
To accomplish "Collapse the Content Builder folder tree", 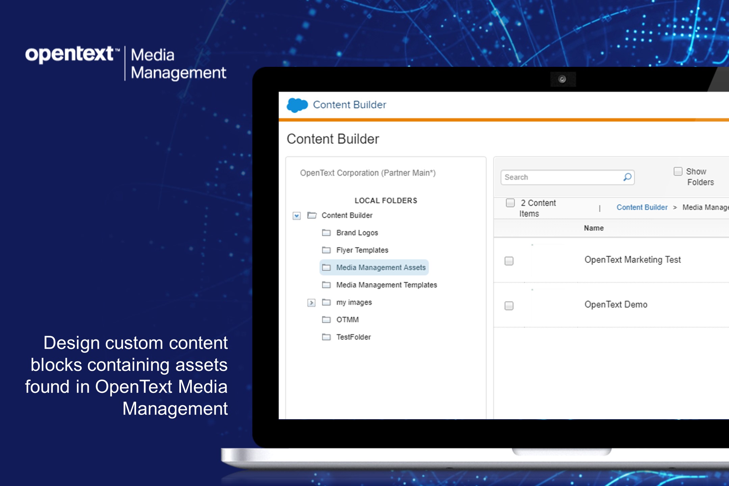I will pos(296,216).
